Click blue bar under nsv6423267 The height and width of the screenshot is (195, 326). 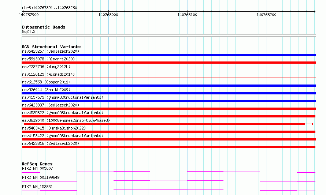(x=168, y=55)
